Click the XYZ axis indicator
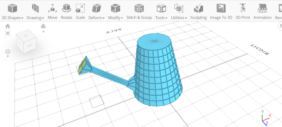 tap(266, 118)
